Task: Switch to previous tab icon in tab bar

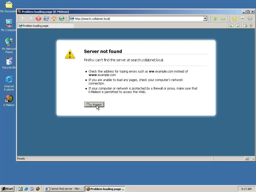Action: pyautogui.click(x=232, y=25)
